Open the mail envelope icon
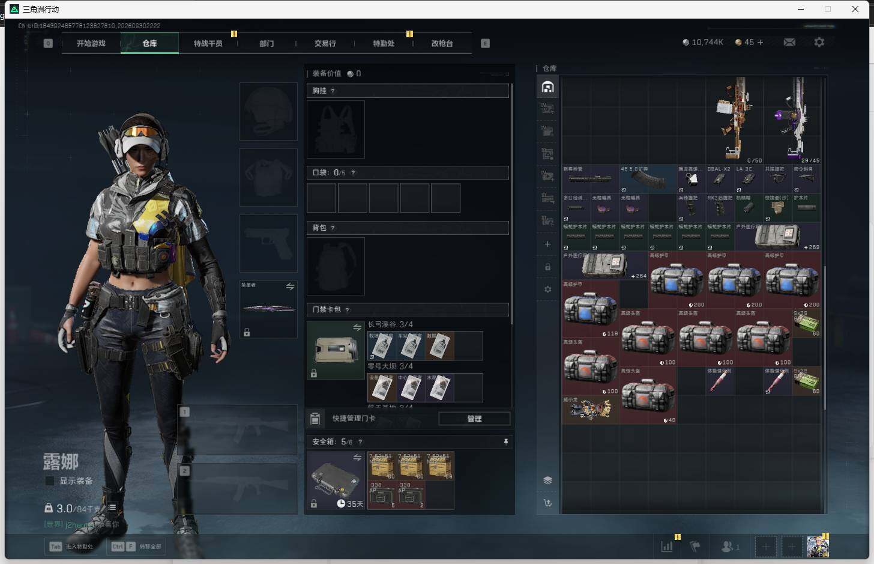The height and width of the screenshot is (564, 874). pos(789,42)
